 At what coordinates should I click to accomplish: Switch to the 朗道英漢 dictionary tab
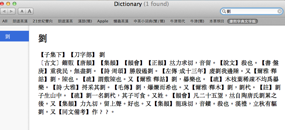(20, 21)
